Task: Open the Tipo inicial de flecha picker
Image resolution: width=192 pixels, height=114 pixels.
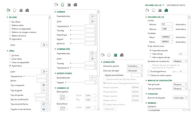Action: click(44, 104)
